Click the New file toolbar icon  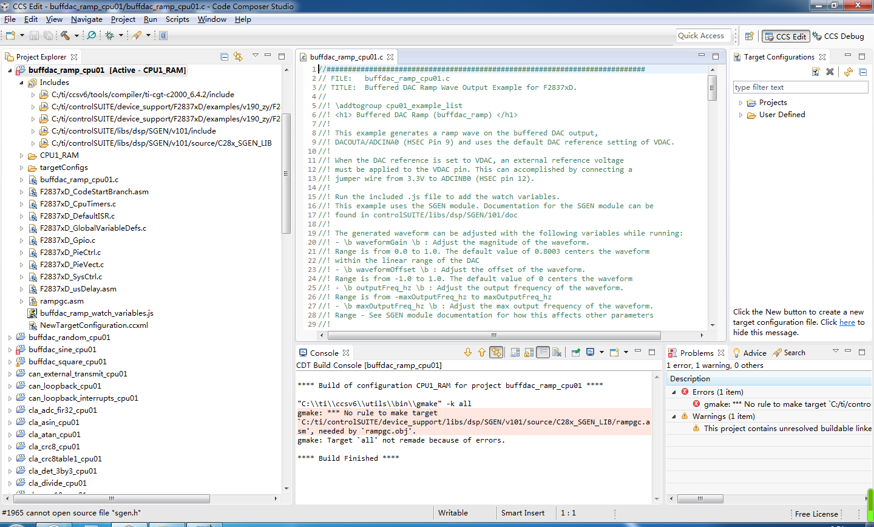point(10,36)
